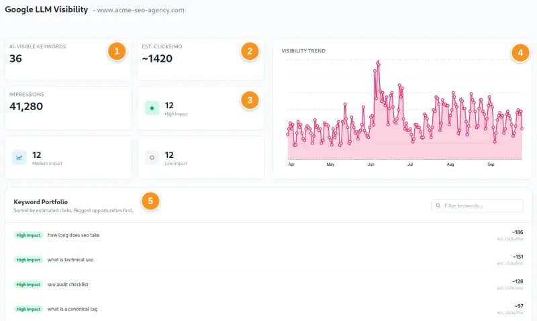Click the gray circle Low Impact icon
Image resolution: width=537 pixels, height=321 pixels.
(x=152, y=158)
